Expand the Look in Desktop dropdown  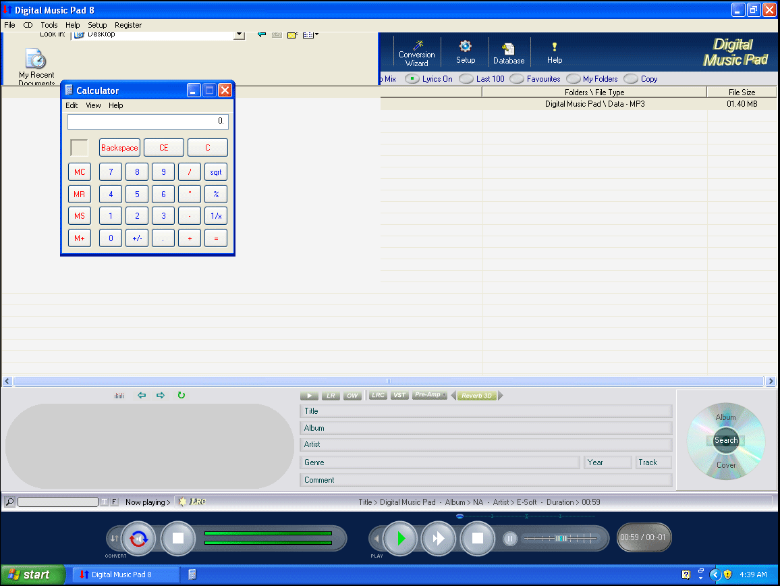(240, 34)
